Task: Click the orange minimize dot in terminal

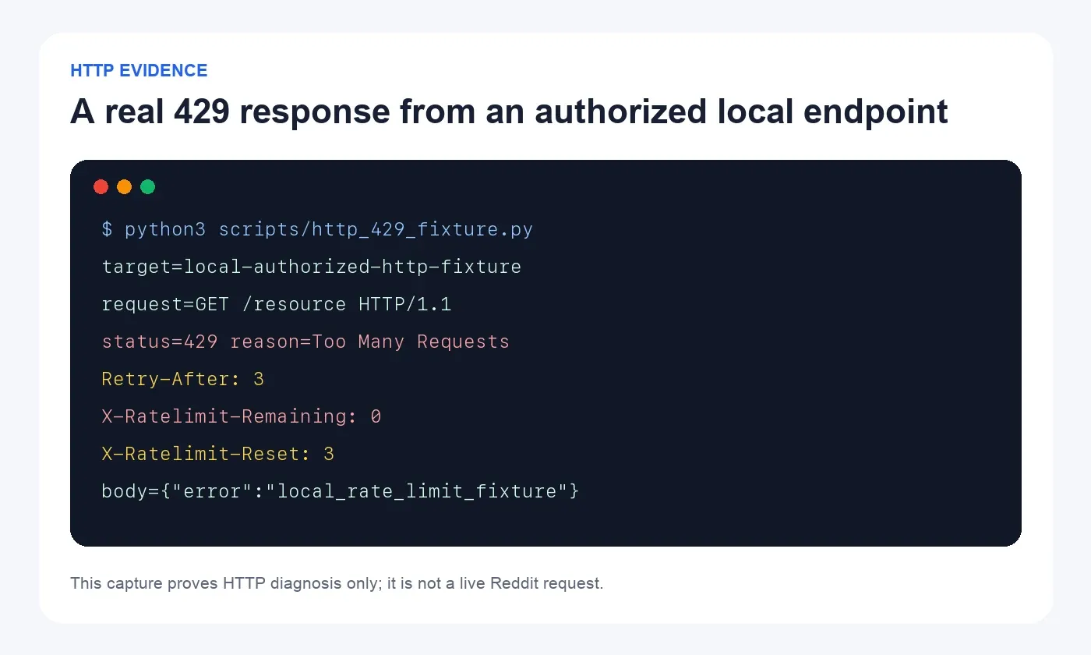Action: (124, 186)
